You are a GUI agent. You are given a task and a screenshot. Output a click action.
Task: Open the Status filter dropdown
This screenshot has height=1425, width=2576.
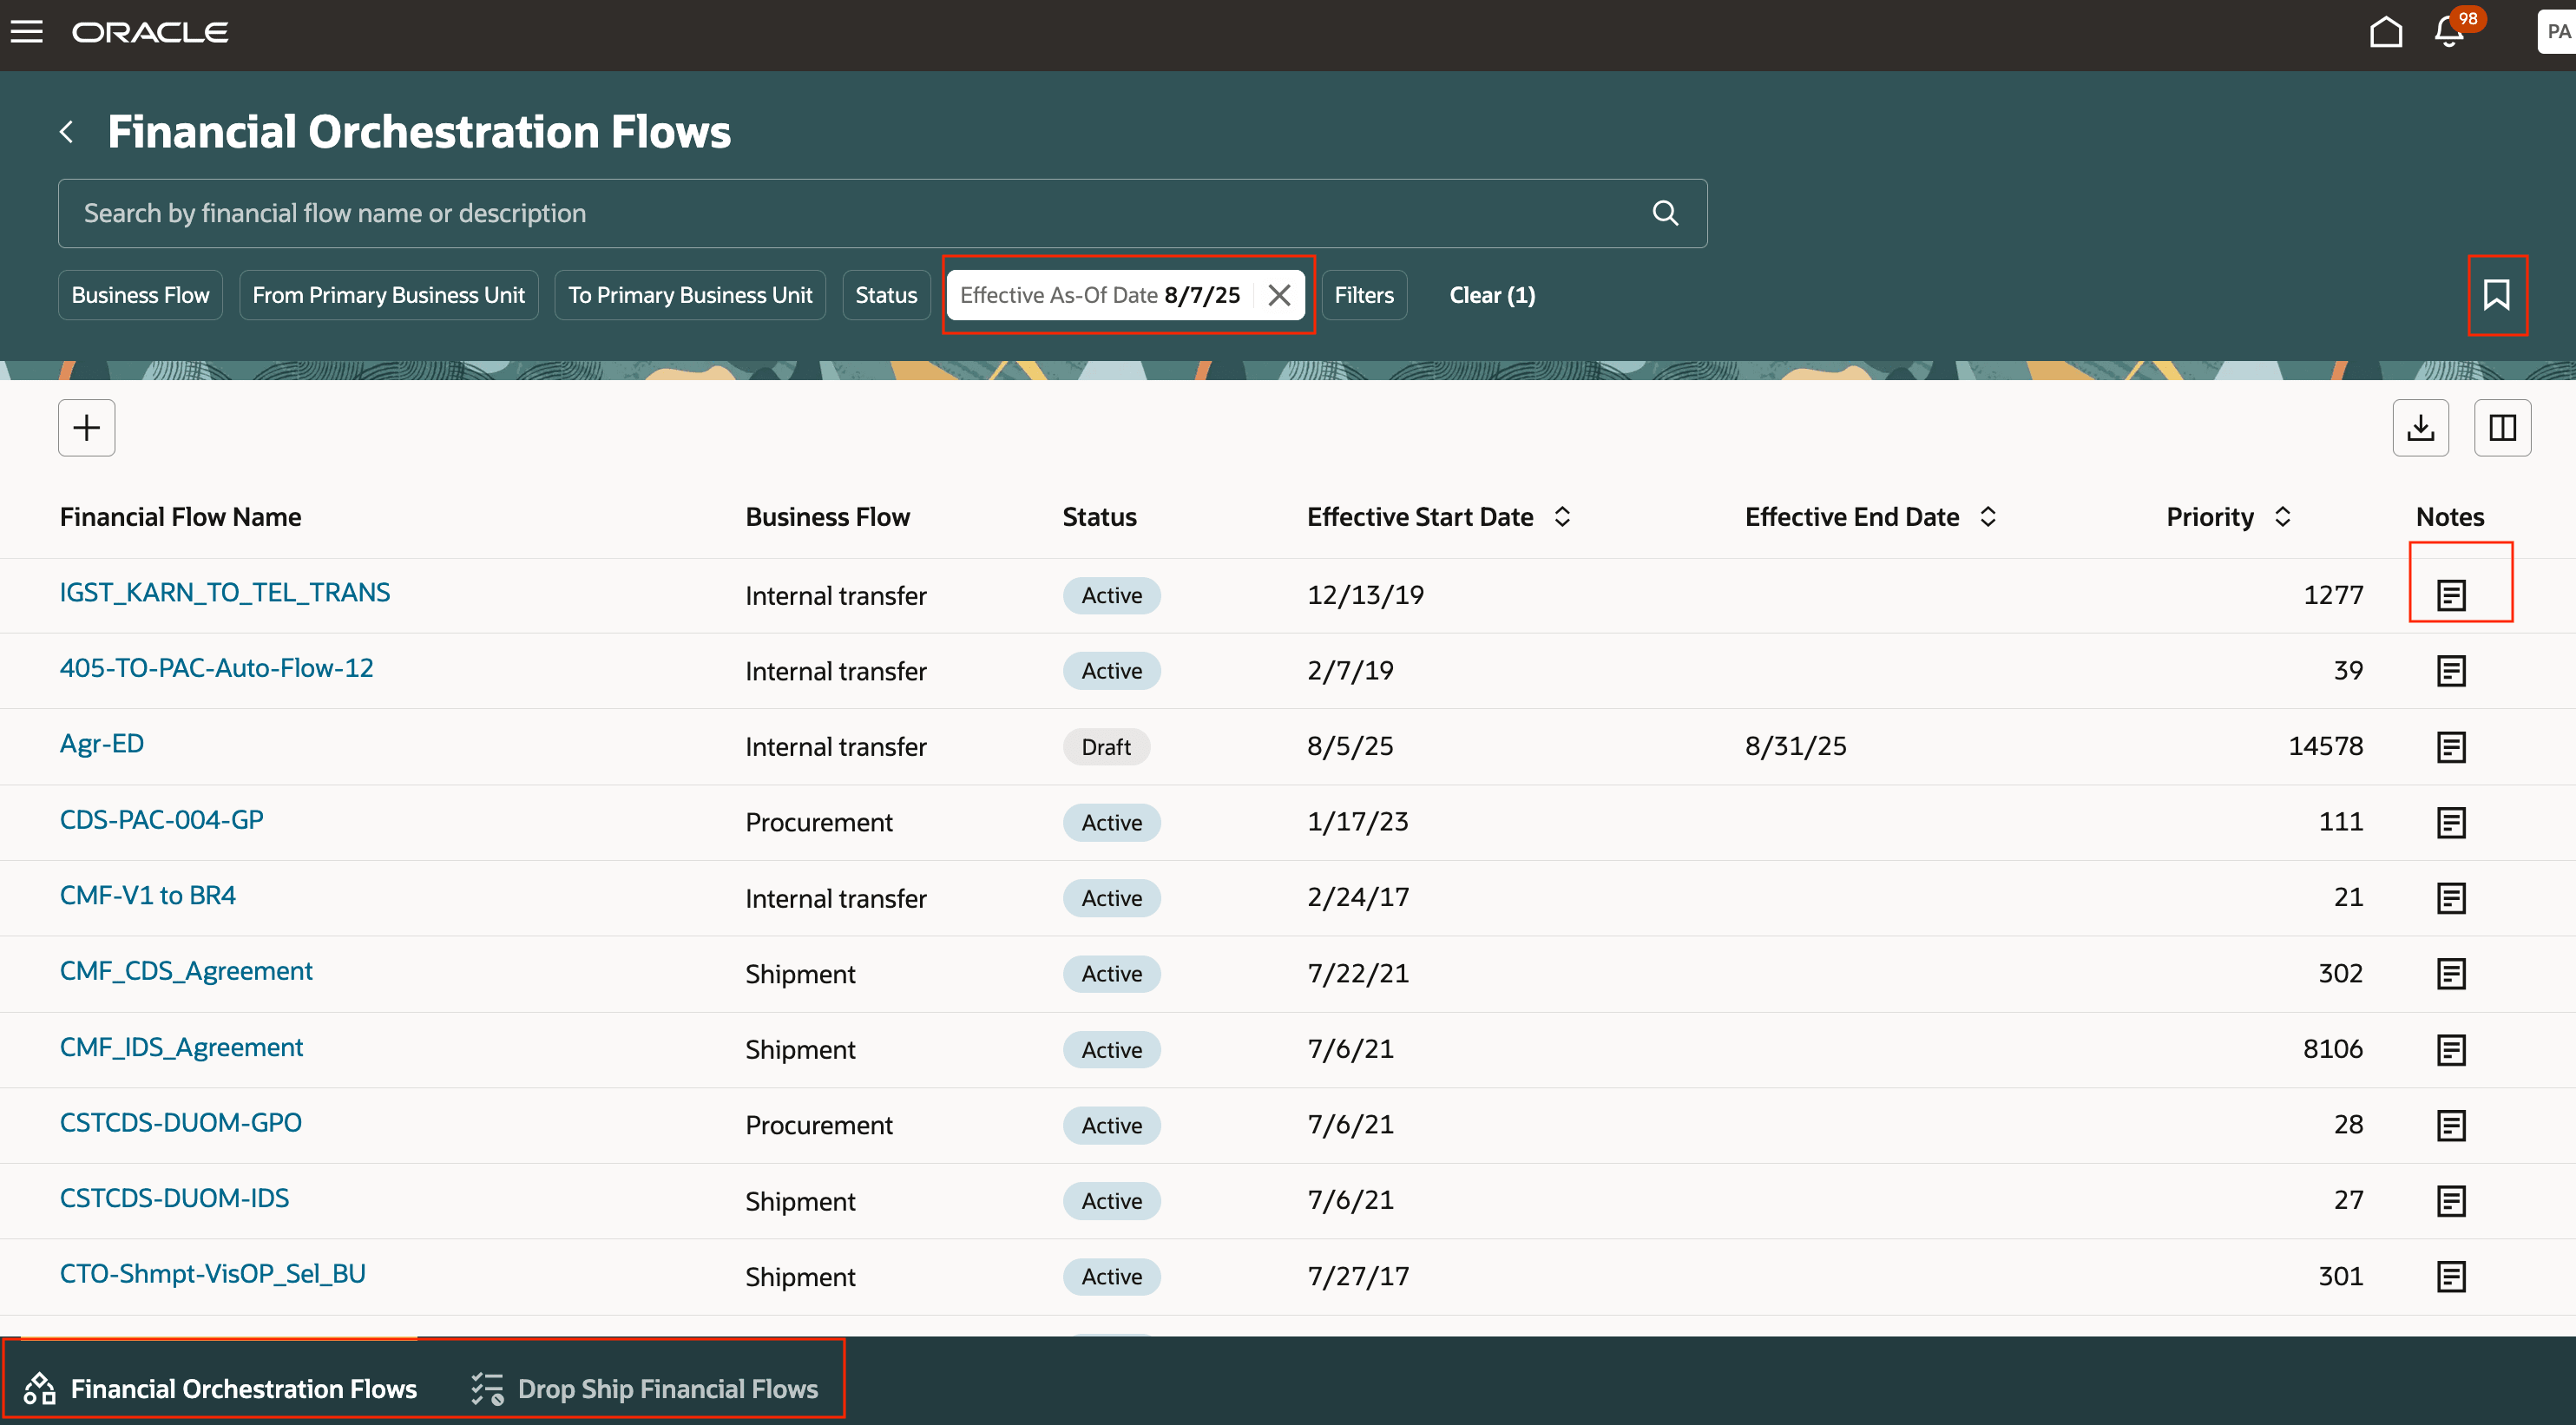(x=885, y=295)
